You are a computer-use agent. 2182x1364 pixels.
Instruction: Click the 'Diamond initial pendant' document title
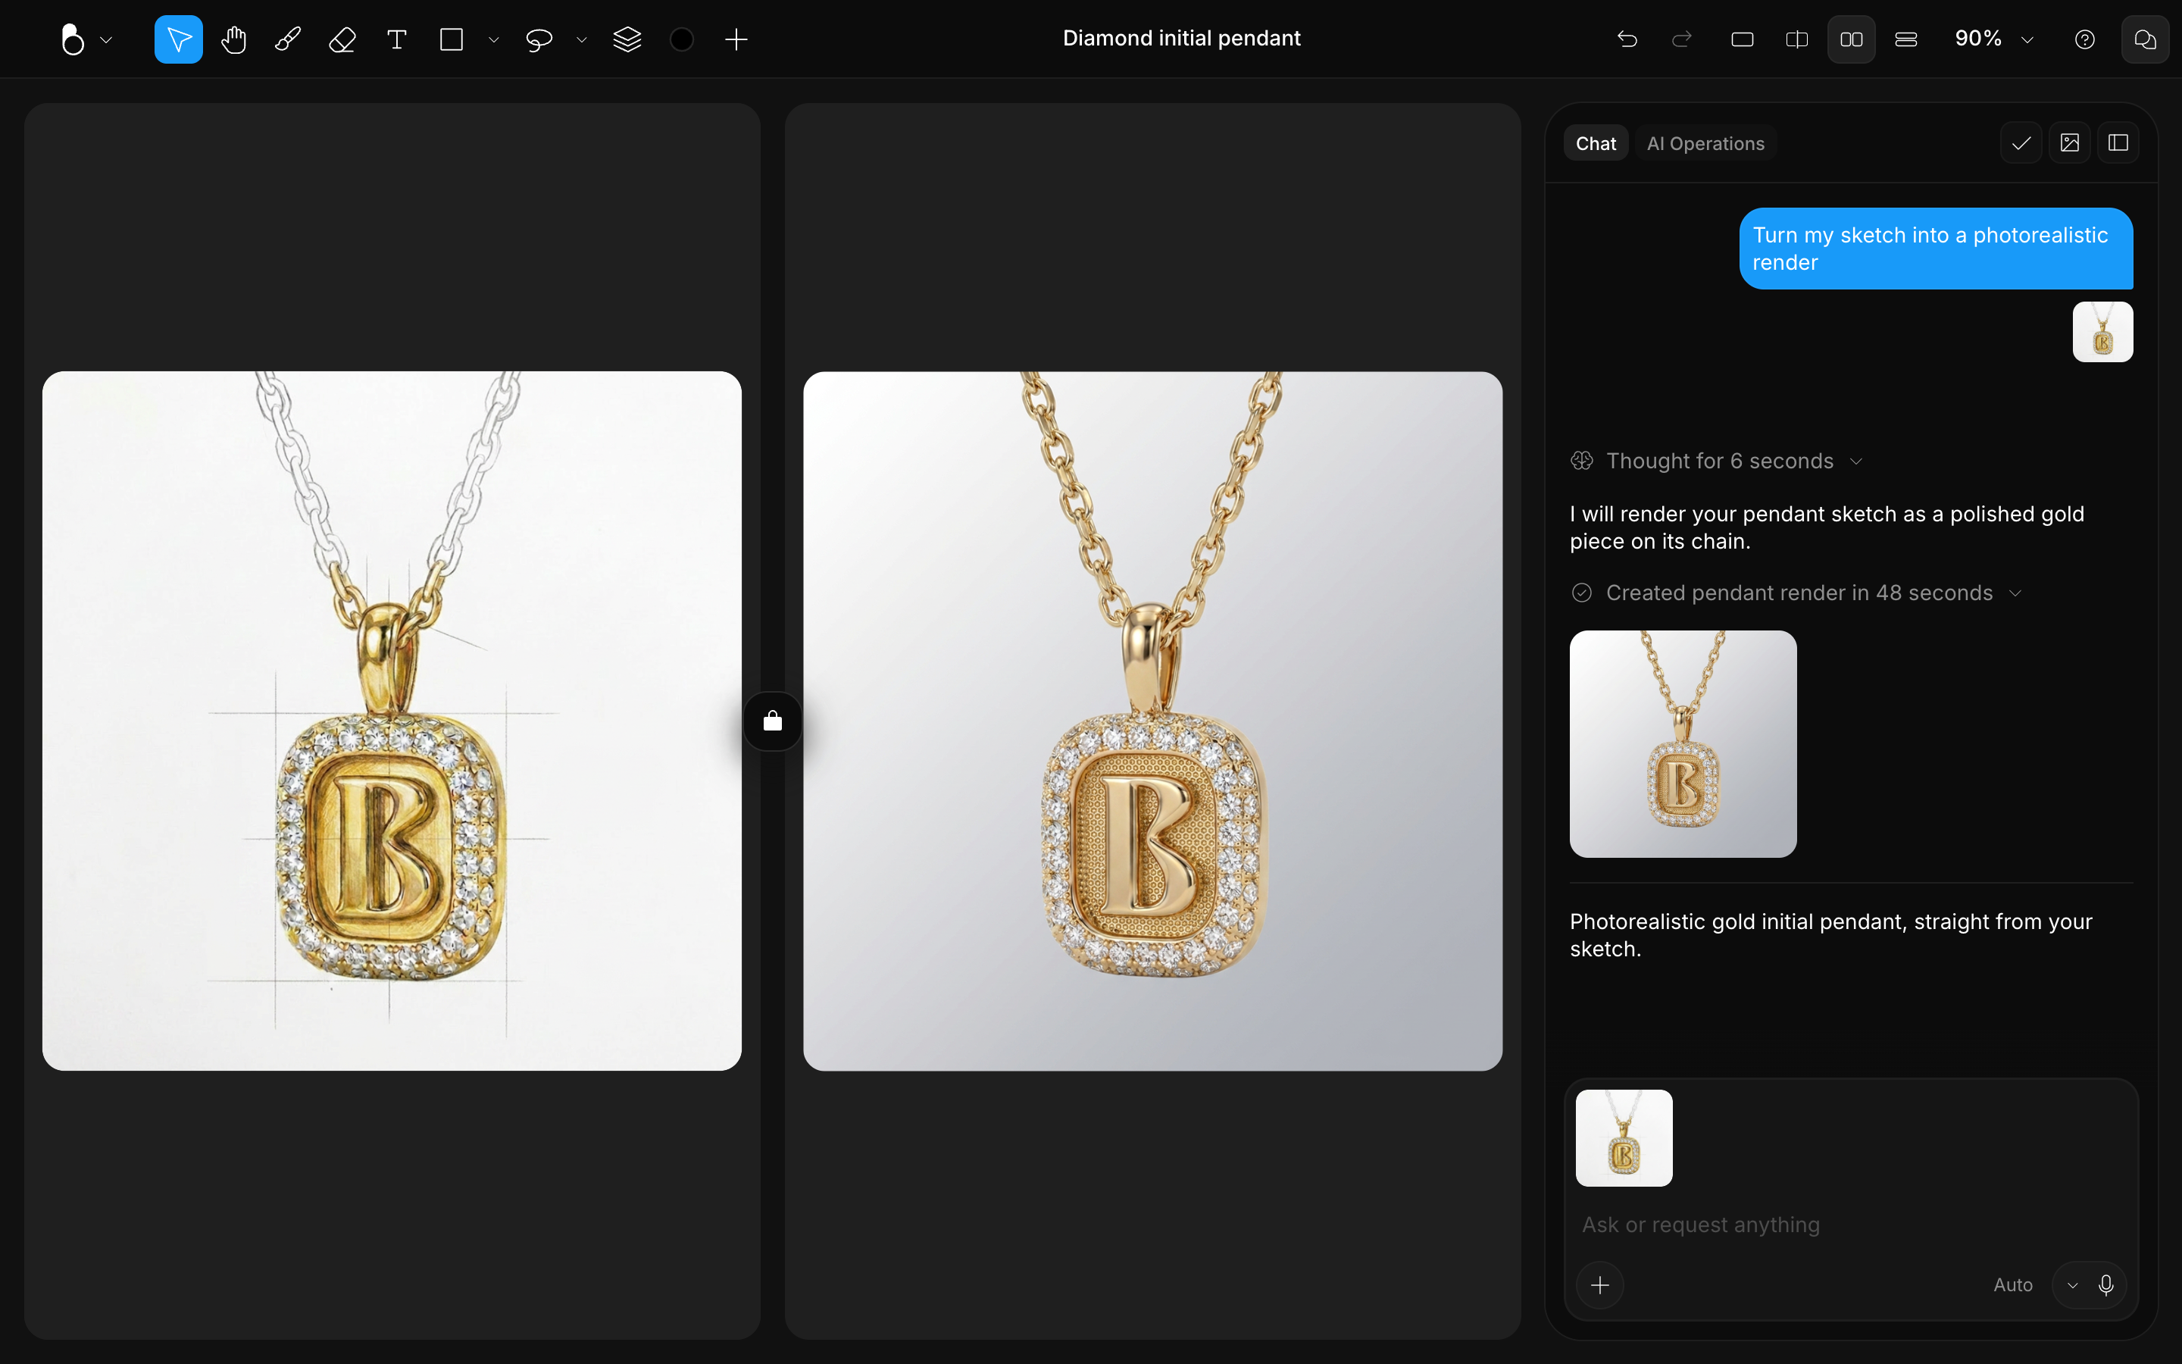click(x=1181, y=38)
